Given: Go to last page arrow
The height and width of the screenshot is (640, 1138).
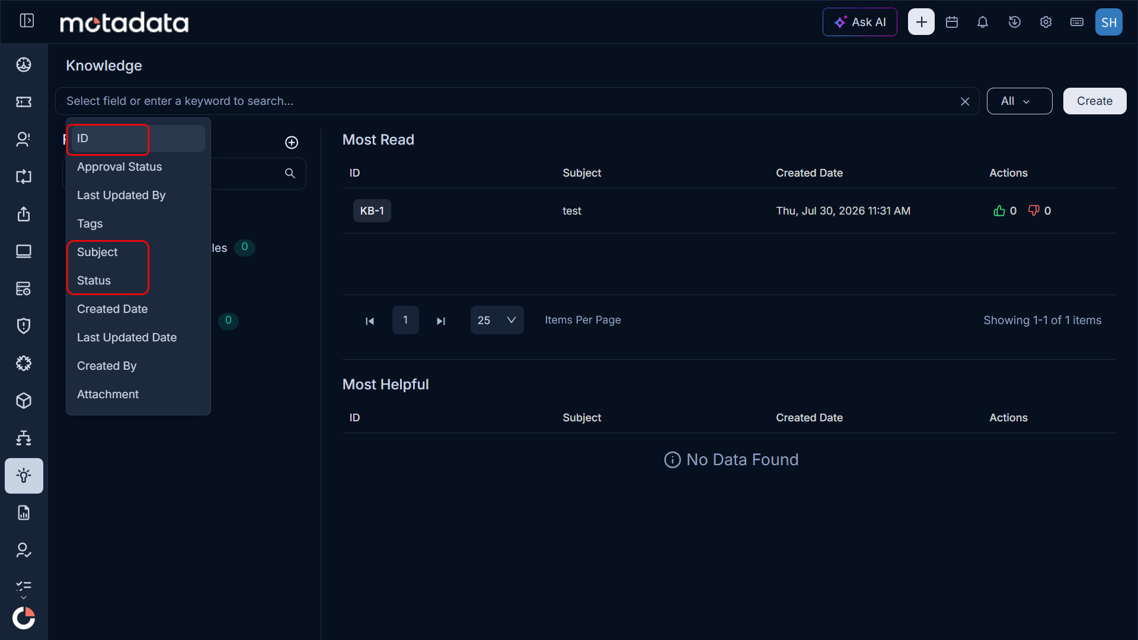Looking at the screenshot, I should (441, 321).
